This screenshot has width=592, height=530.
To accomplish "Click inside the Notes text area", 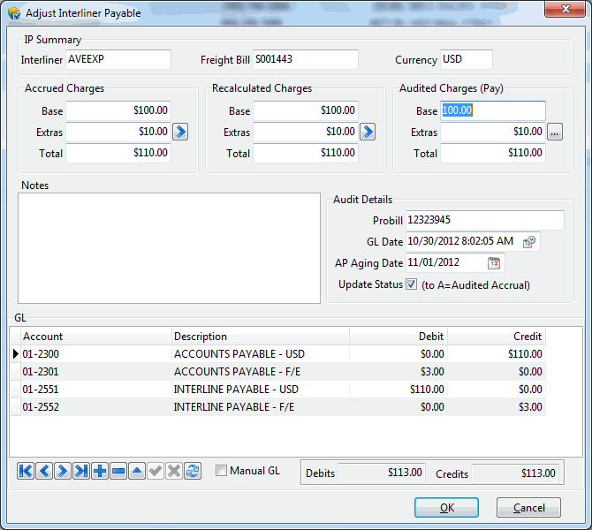I will point(169,248).
